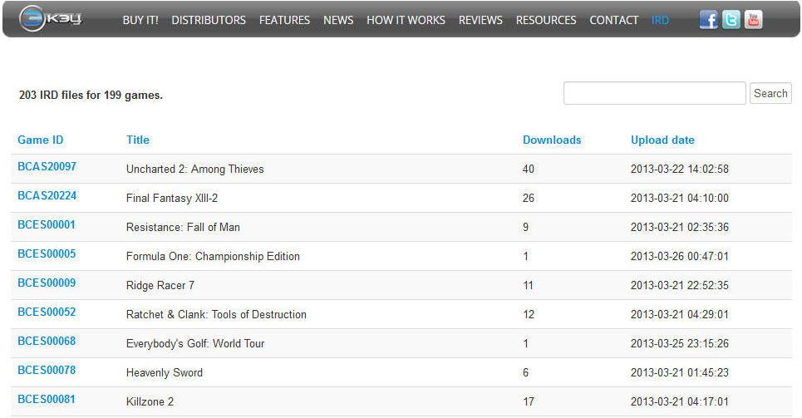This screenshot has width=802, height=418.
Task: Sort the table by Title
Action: pos(138,140)
